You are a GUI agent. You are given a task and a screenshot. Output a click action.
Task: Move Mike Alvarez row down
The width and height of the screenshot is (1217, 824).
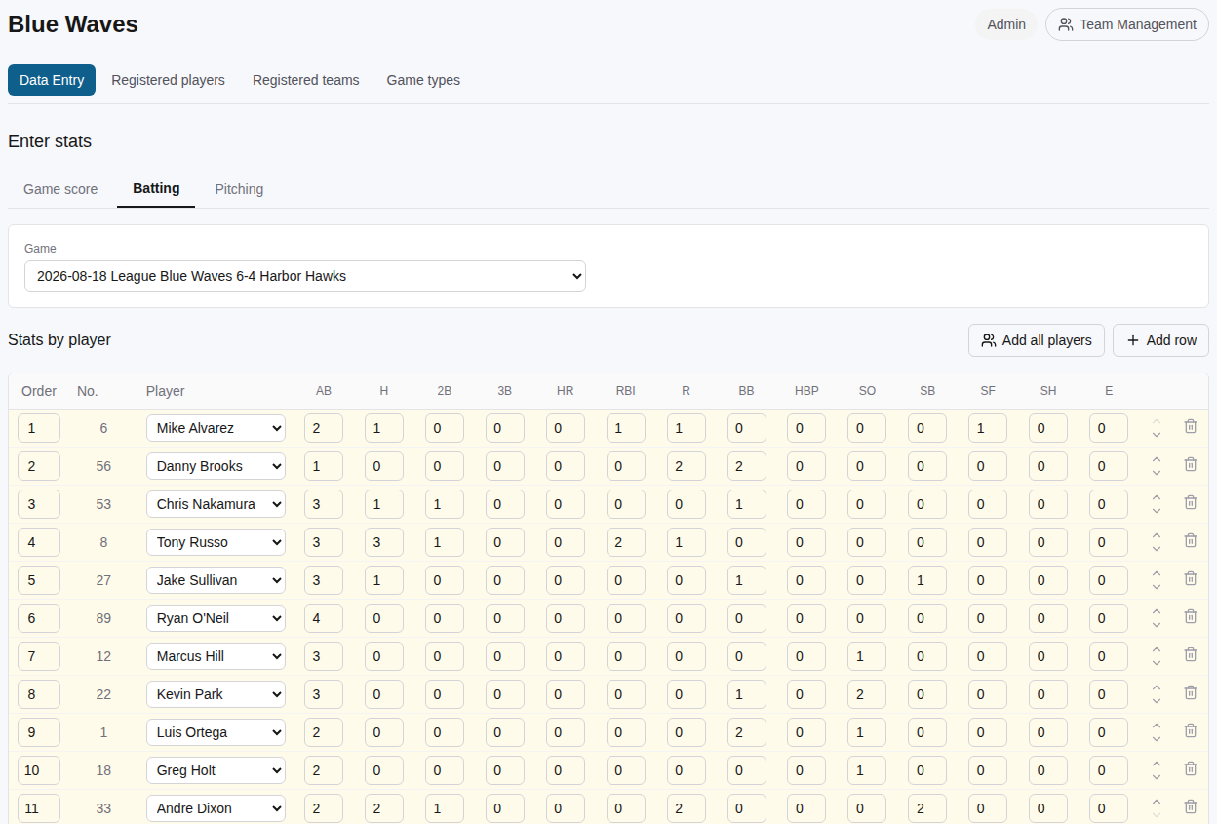[1157, 434]
